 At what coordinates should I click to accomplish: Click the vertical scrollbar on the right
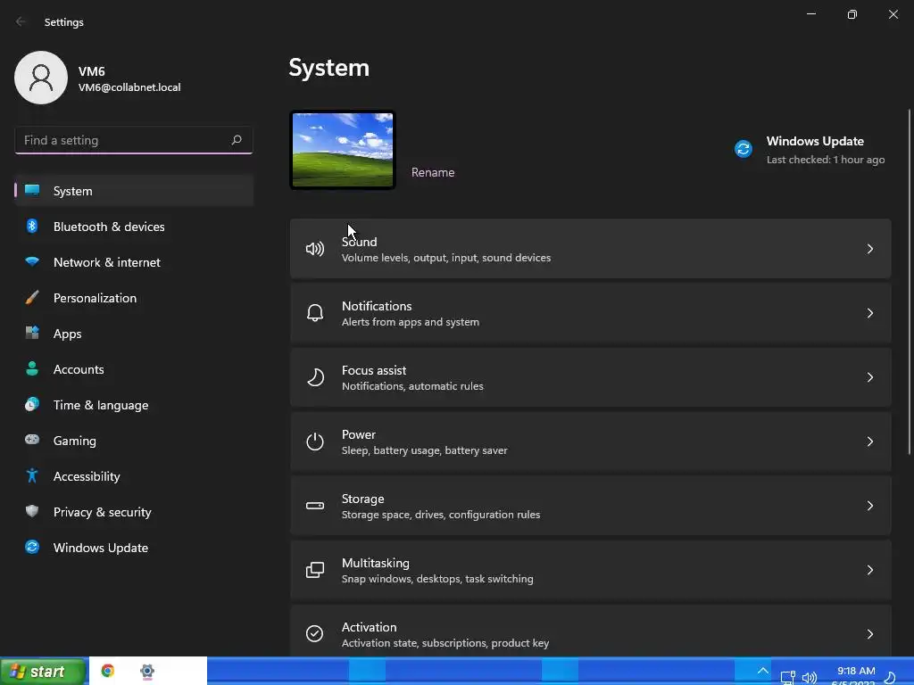point(910,281)
